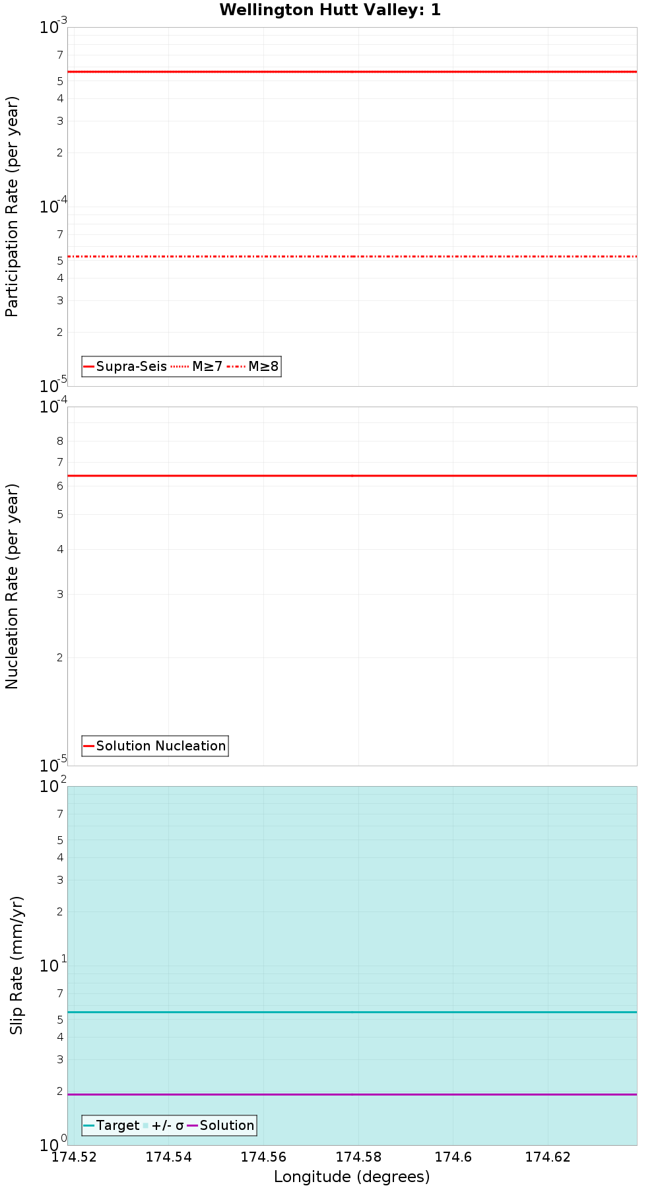This screenshot has width=660, height=1188.
Task: Click the Participation Rate axis label
Action: tap(12, 207)
